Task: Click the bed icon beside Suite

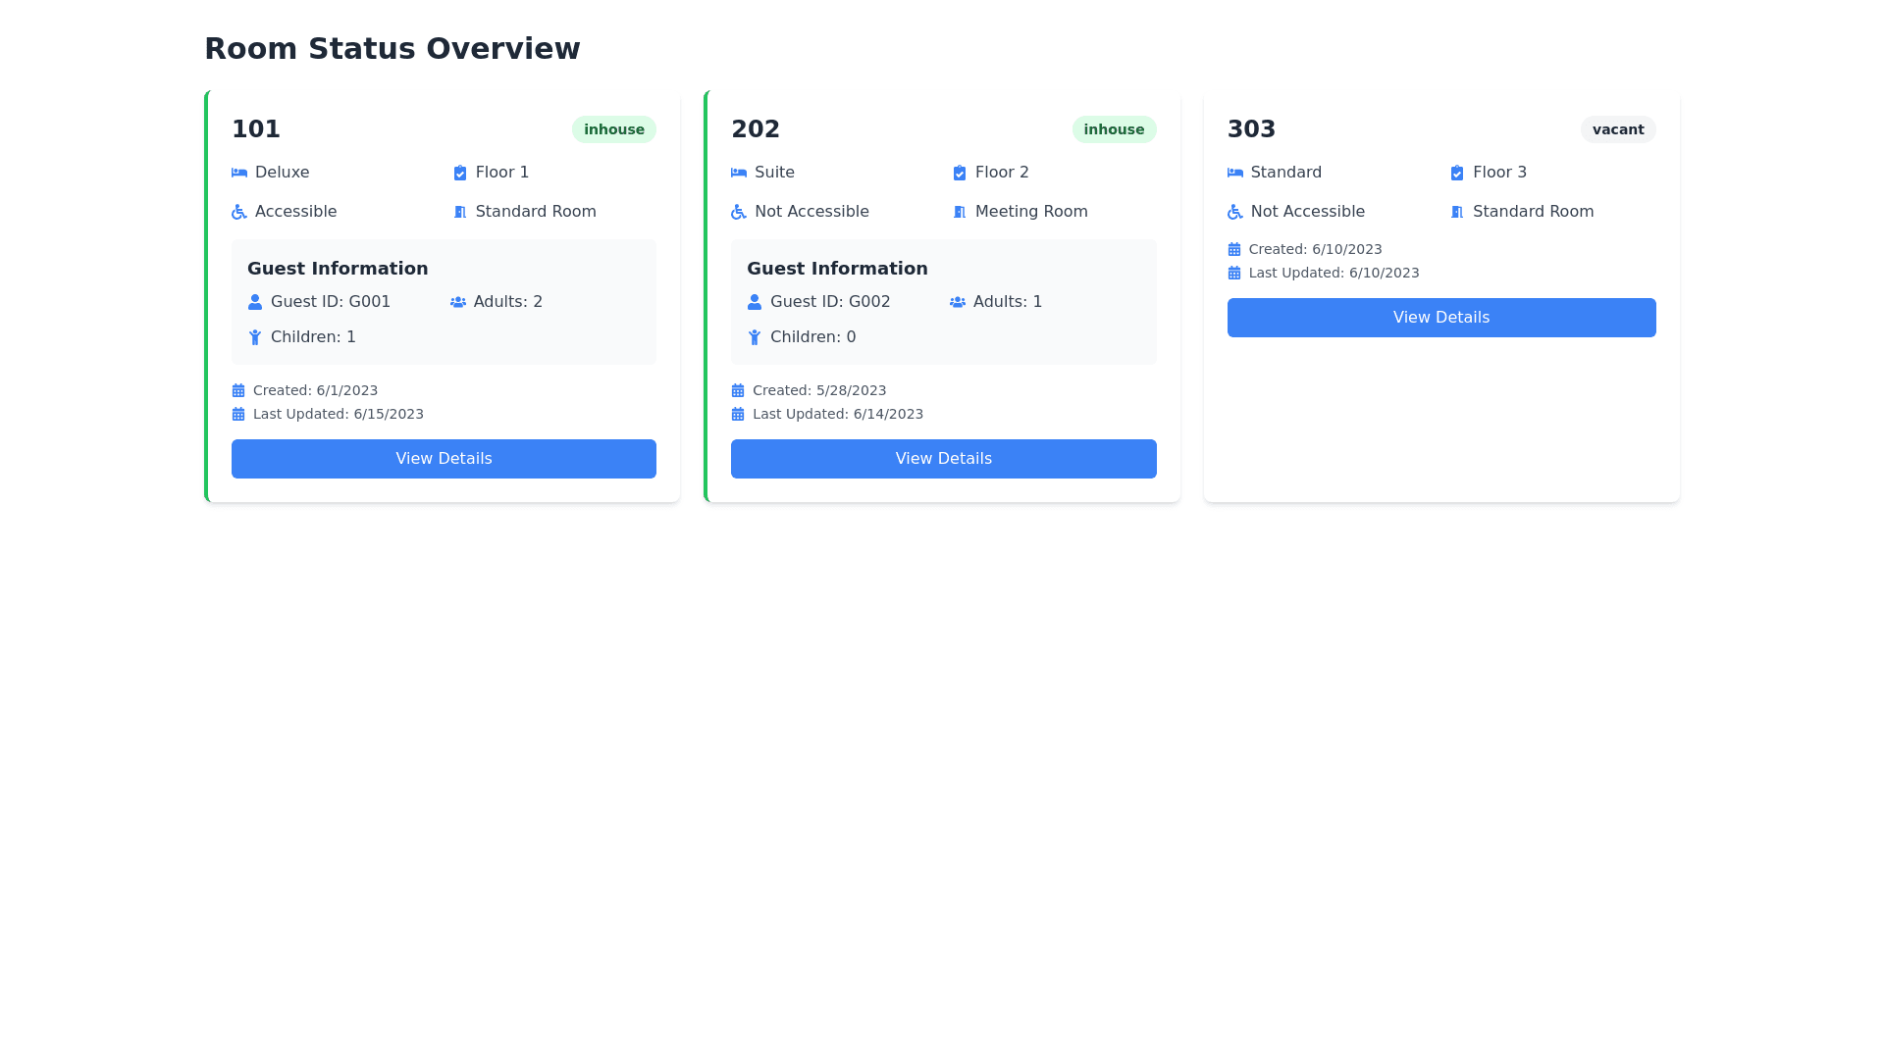Action: pos(738,173)
